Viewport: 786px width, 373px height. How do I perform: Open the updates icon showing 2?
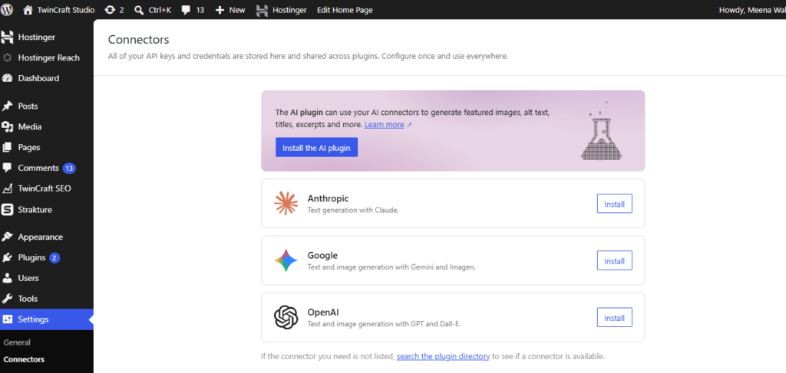pyautogui.click(x=110, y=10)
